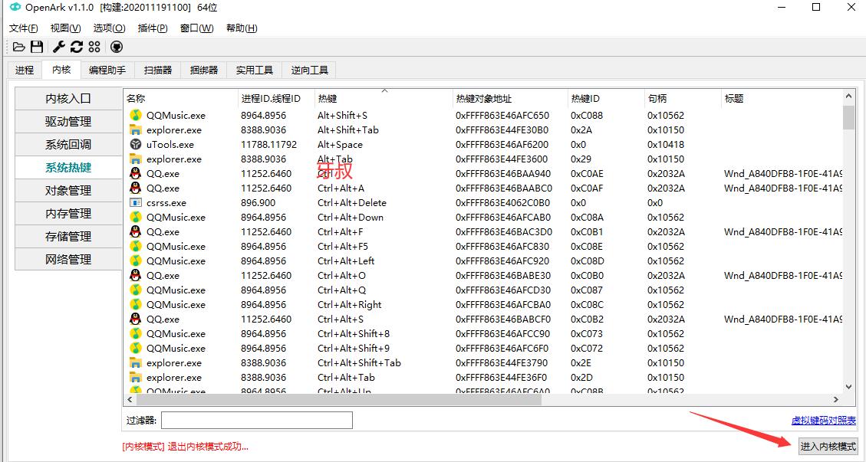Click the Ctrl+Alt+Delete hotkey cell
The height and width of the screenshot is (462, 866).
352,202
